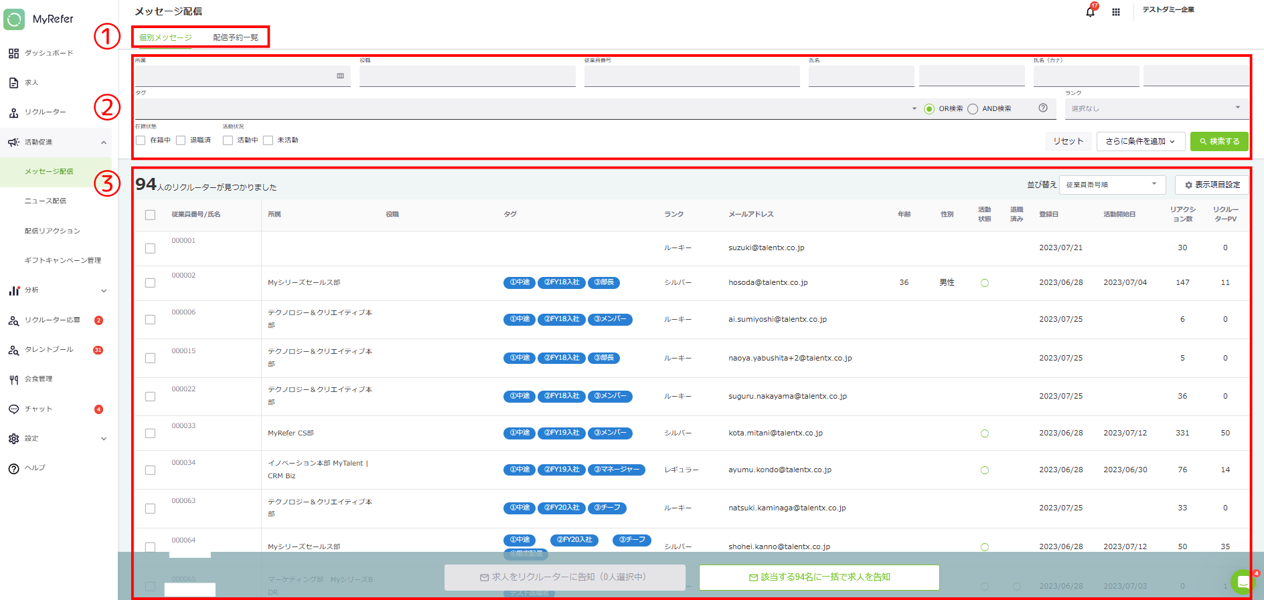
Task: Open the apps grid icon
Action: click(x=1116, y=12)
